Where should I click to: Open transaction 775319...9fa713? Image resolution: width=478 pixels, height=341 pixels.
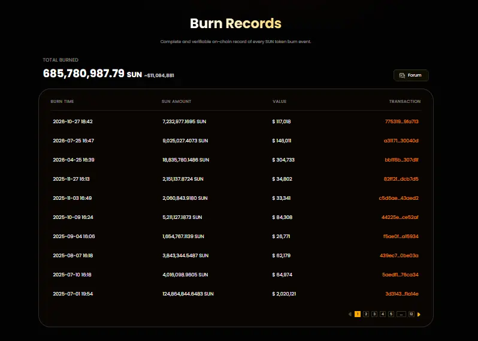pyautogui.click(x=401, y=121)
